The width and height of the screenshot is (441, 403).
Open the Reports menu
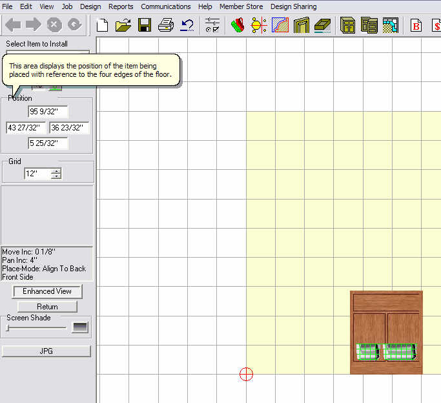pos(121,6)
